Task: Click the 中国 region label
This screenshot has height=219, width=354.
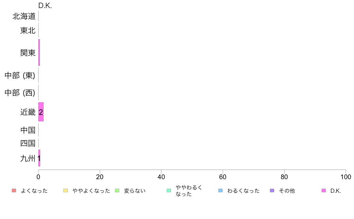Action: coord(28,130)
